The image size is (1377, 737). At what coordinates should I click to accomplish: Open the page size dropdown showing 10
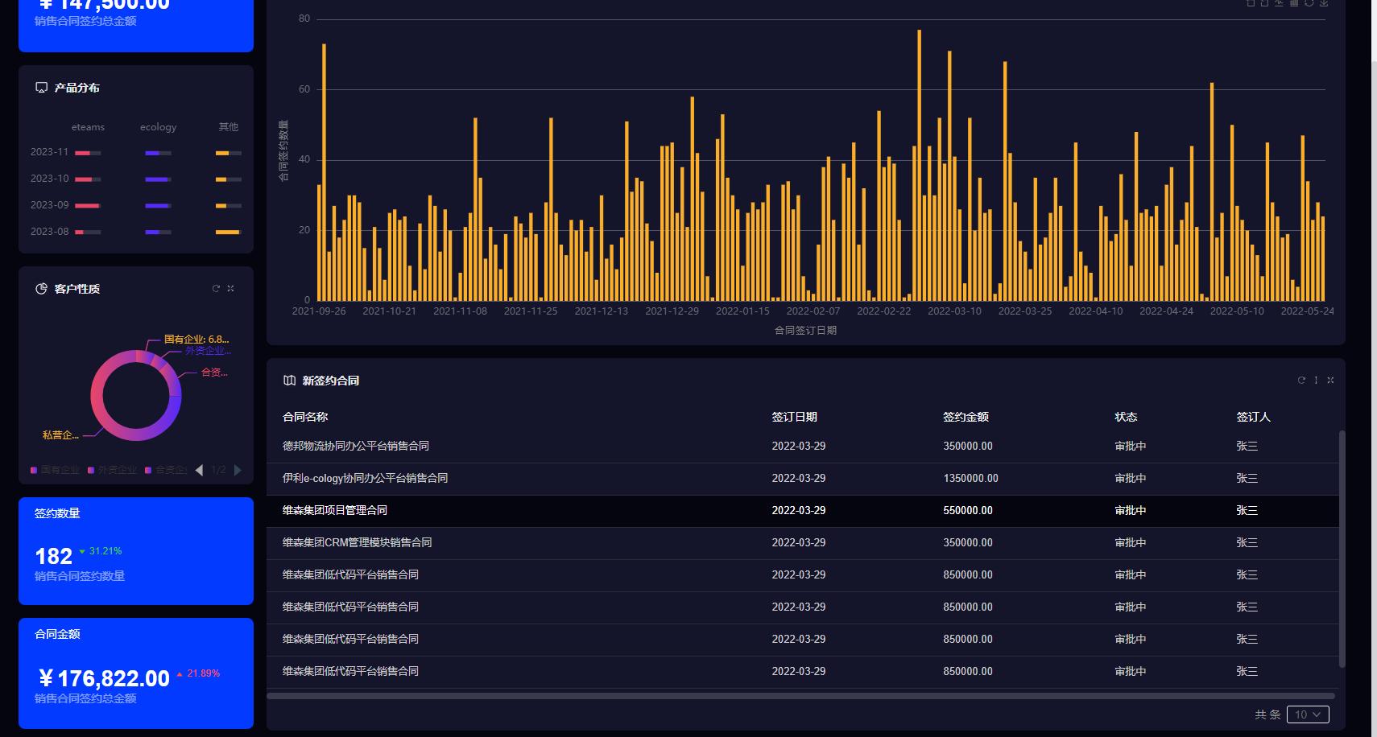1308,714
